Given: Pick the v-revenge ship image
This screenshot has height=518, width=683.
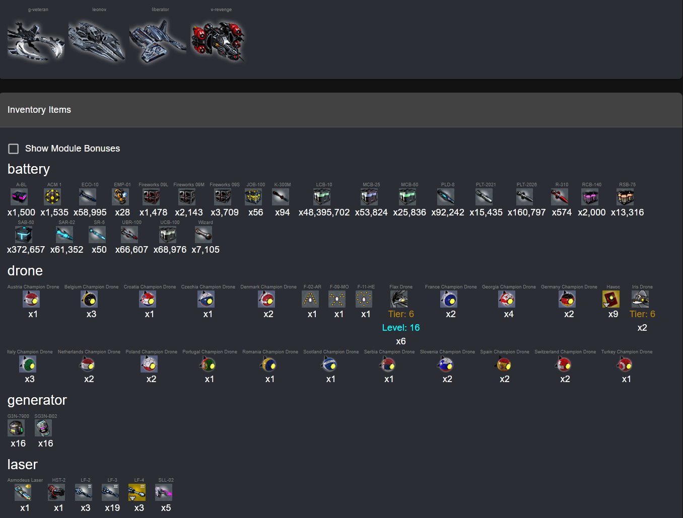Looking at the screenshot, I should 219,41.
